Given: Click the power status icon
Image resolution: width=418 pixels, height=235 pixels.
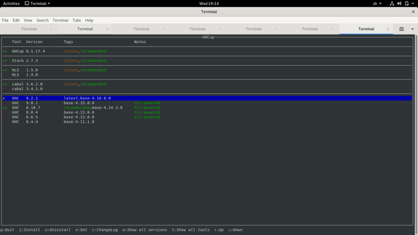Looking at the screenshot, I should pos(407,4).
